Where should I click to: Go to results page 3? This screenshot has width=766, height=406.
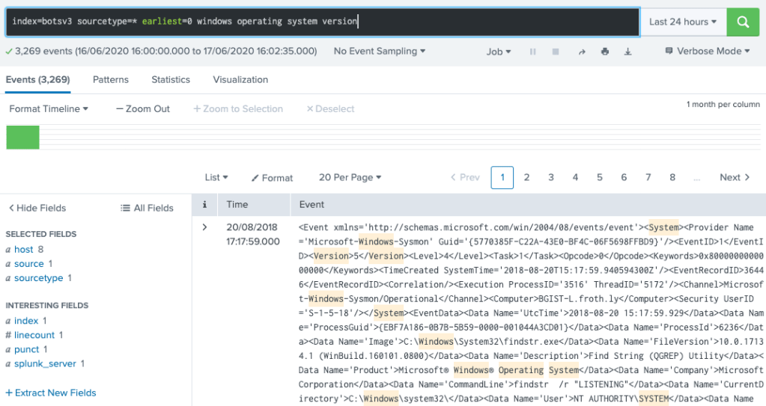(551, 177)
